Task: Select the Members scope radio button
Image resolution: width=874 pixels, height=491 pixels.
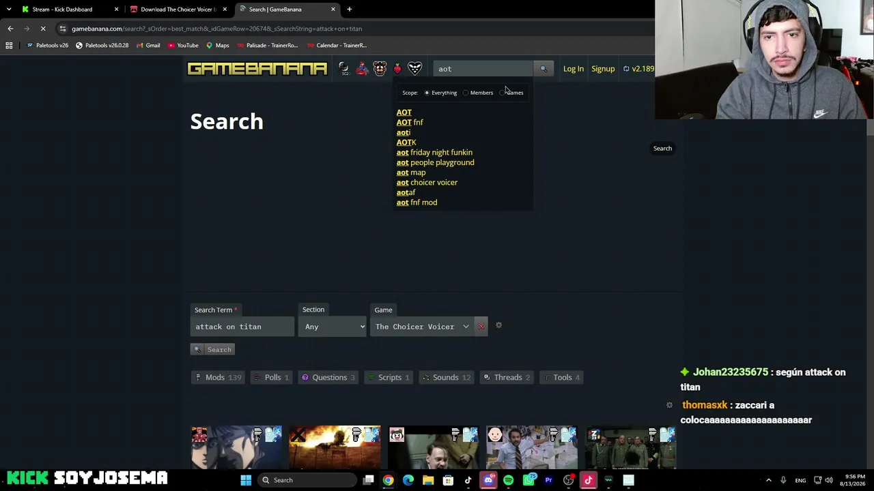Action: 466,93
